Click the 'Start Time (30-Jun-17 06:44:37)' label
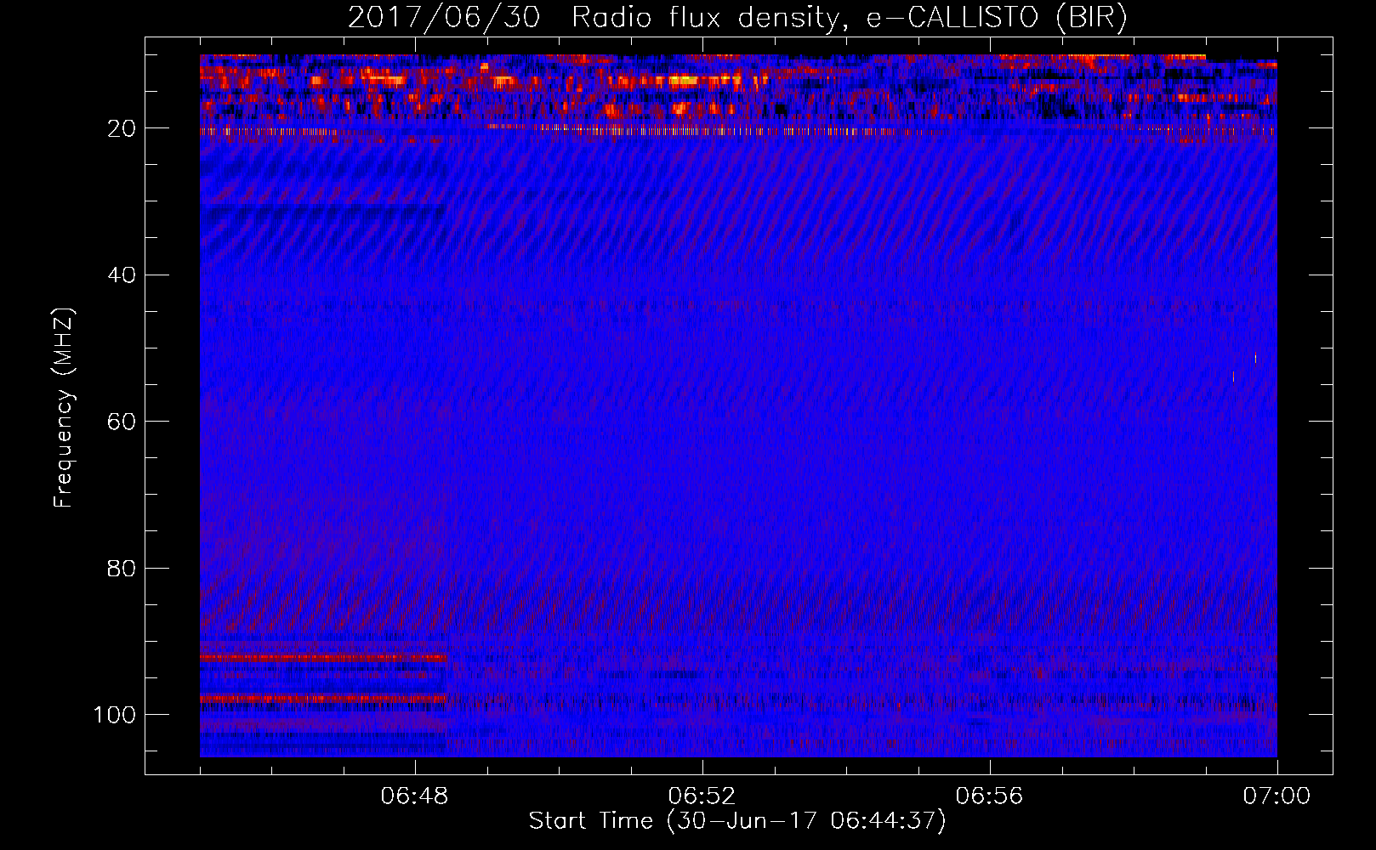The image size is (1376, 850). [x=737, y=821]
